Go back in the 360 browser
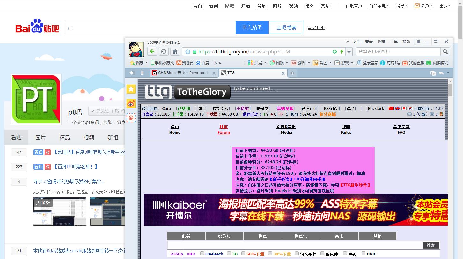The height and width of the screenshot is (259, 463). (x=152, y=51)
